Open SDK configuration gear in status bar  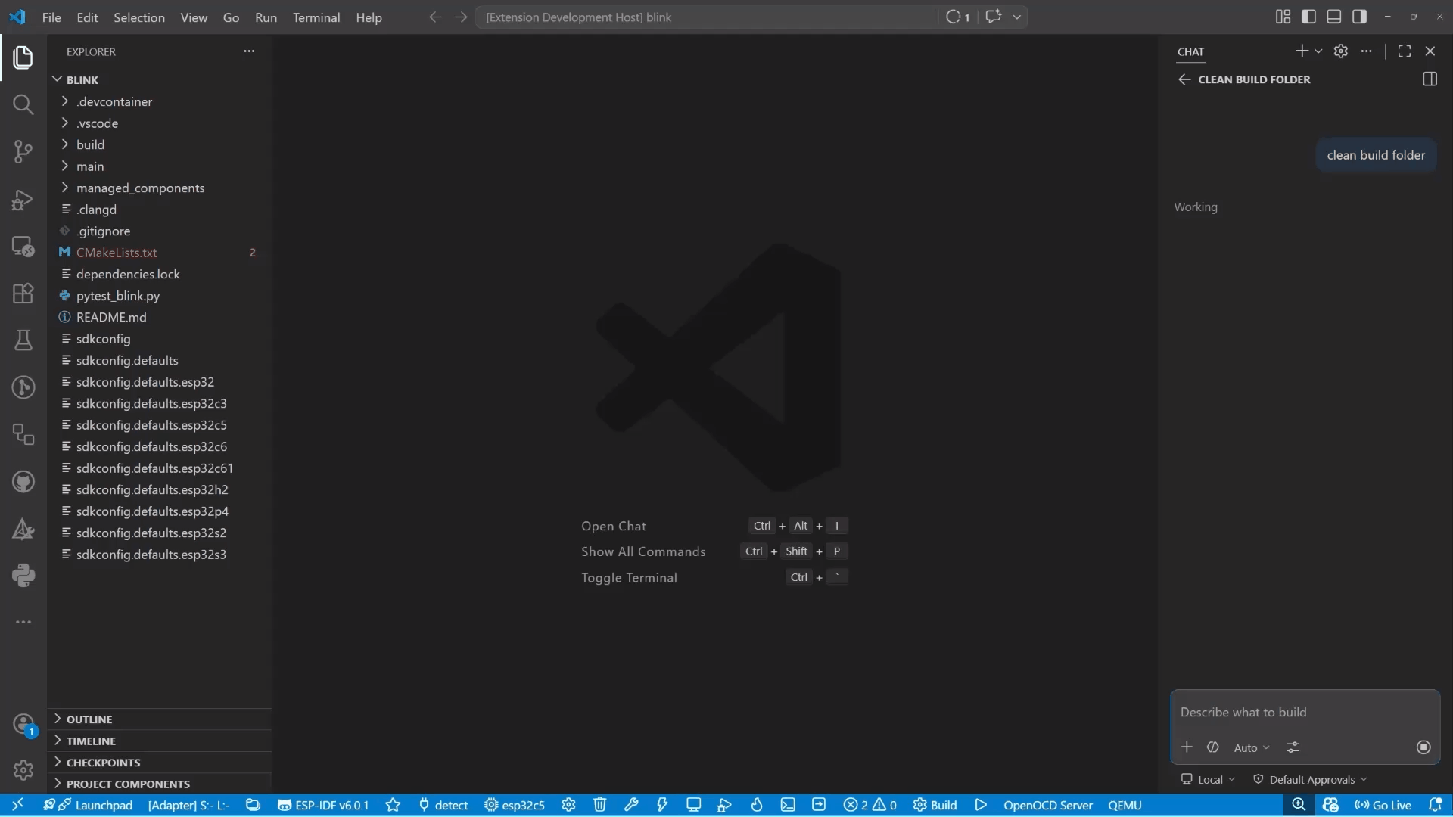pyautogui.click(x=568, y=805)
